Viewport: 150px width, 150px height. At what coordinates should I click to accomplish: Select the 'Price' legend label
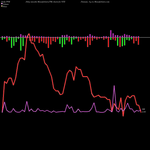5,7
